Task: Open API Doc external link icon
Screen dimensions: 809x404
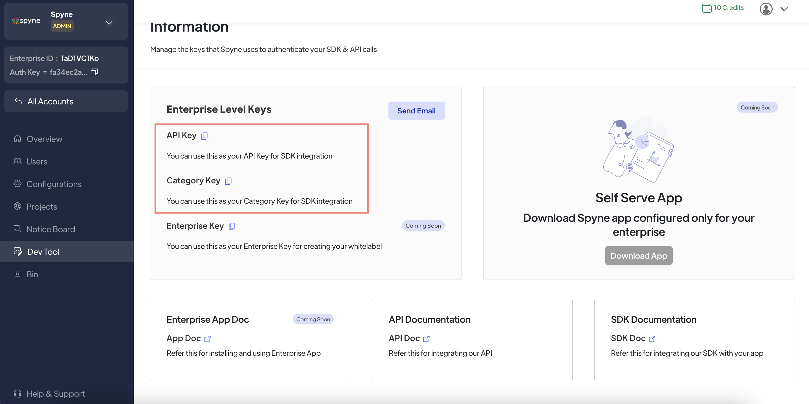Action: 426,339
